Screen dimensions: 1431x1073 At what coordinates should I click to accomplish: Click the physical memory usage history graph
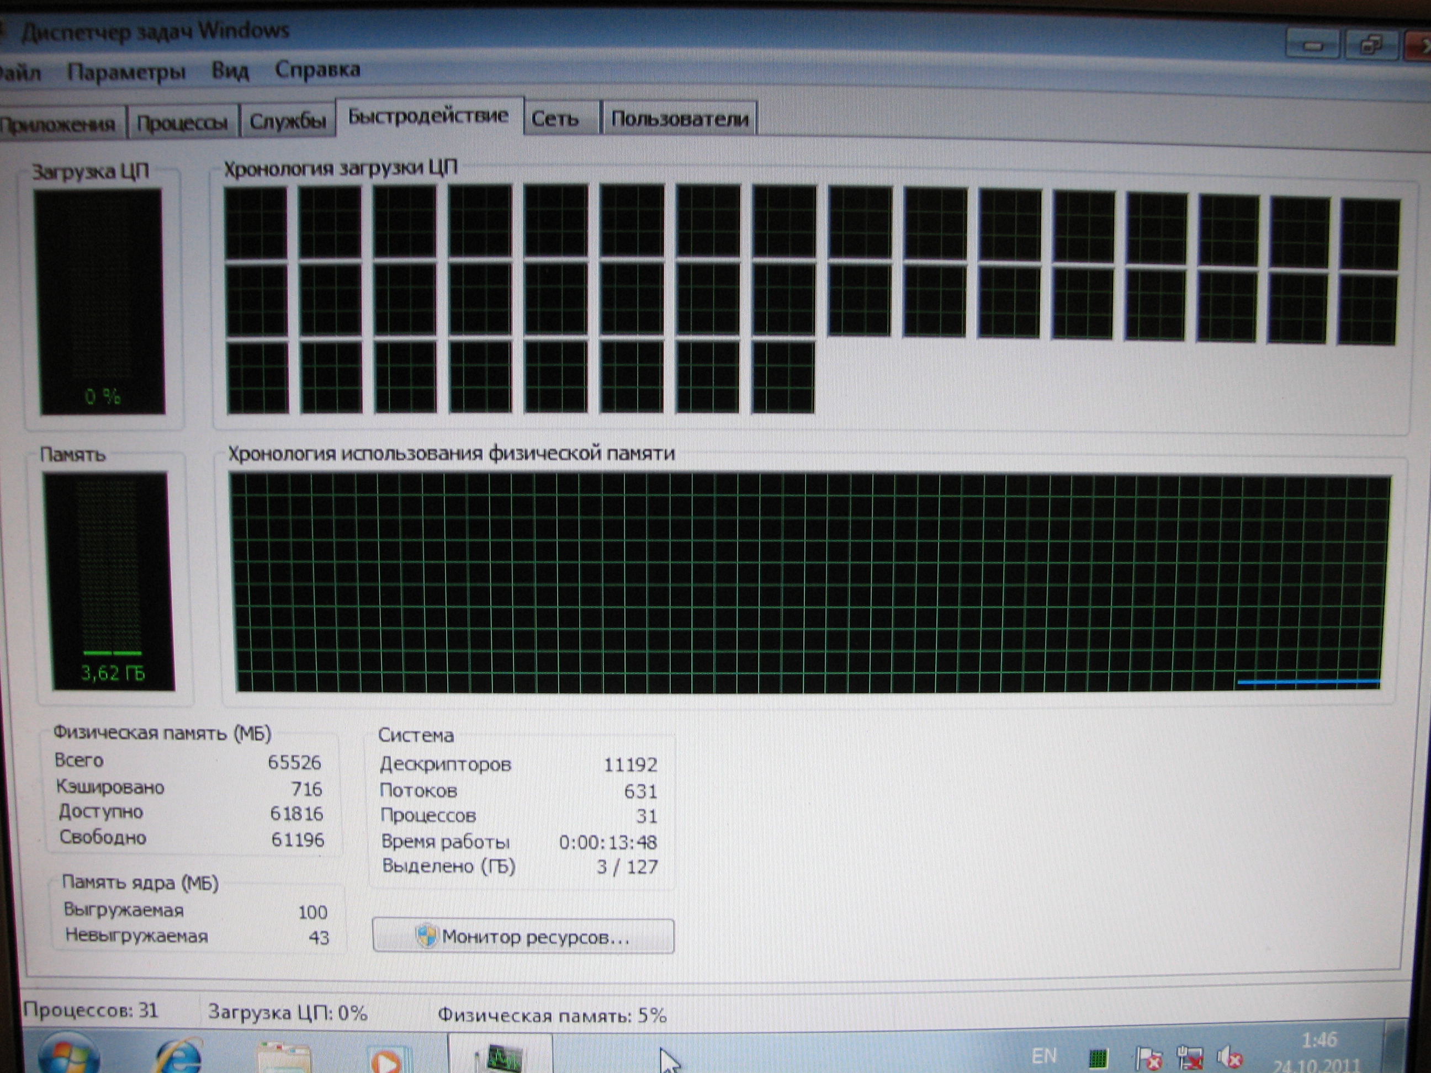pos(809,582)
